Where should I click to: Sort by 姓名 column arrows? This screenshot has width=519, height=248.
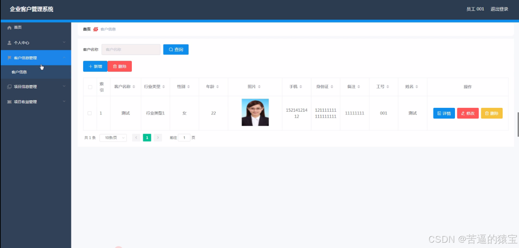[417, 87]
